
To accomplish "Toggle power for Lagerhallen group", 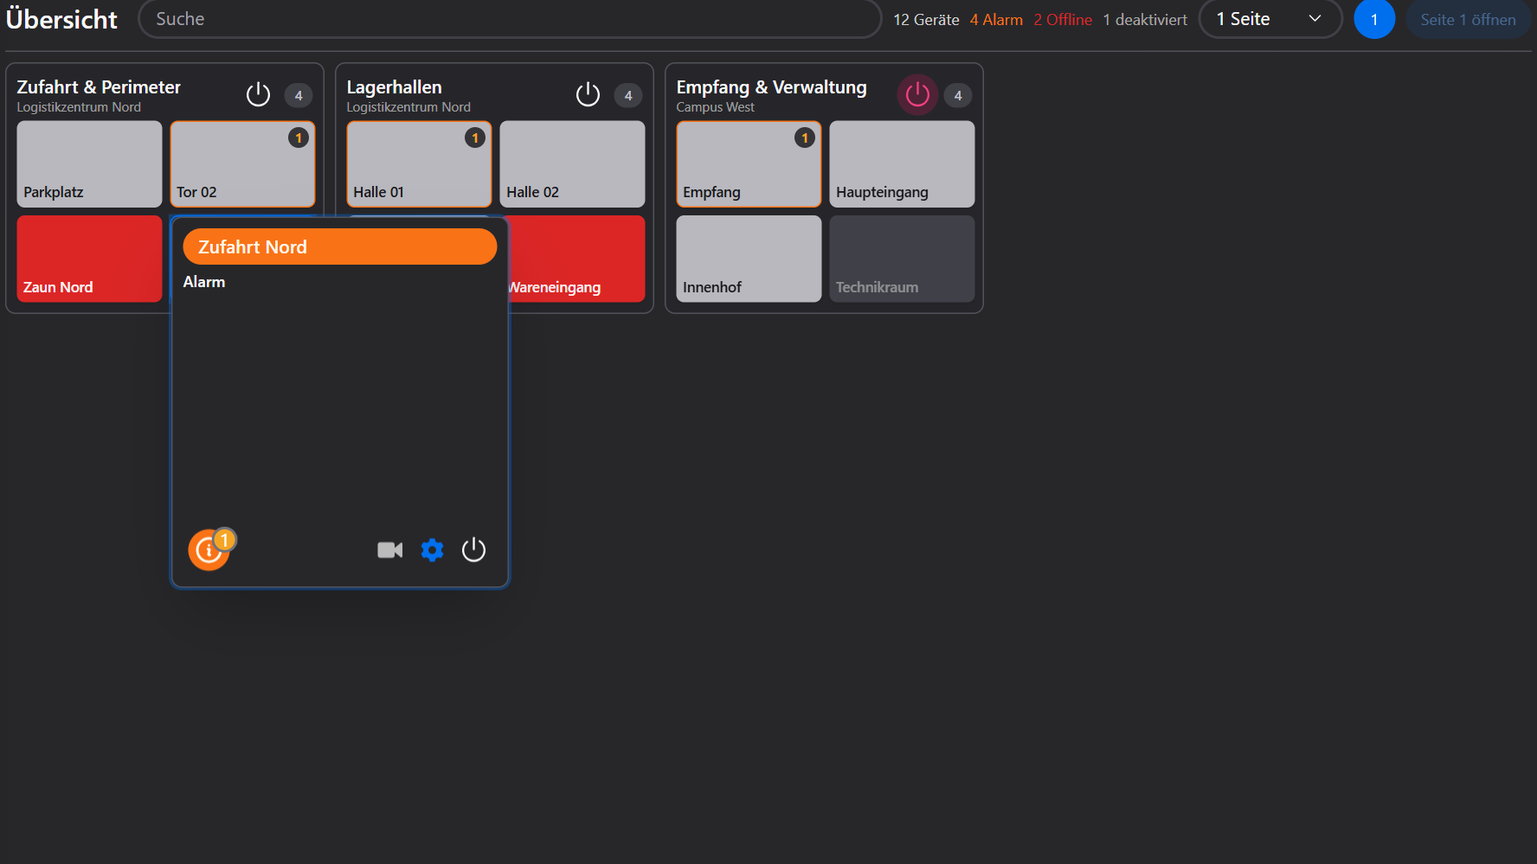I will tap(588, 94).
